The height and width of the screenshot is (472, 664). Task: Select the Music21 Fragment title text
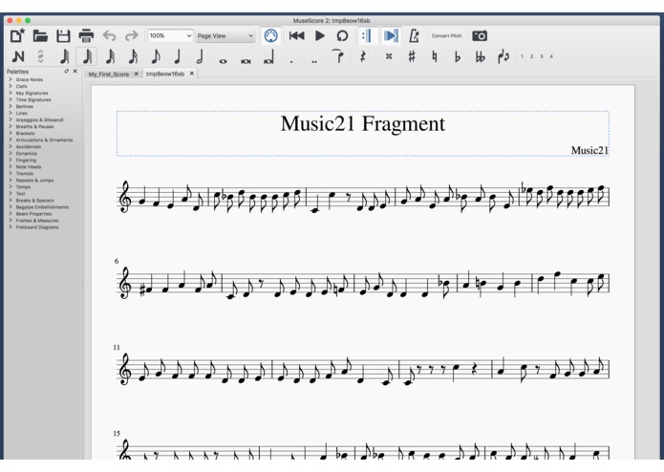362,123
